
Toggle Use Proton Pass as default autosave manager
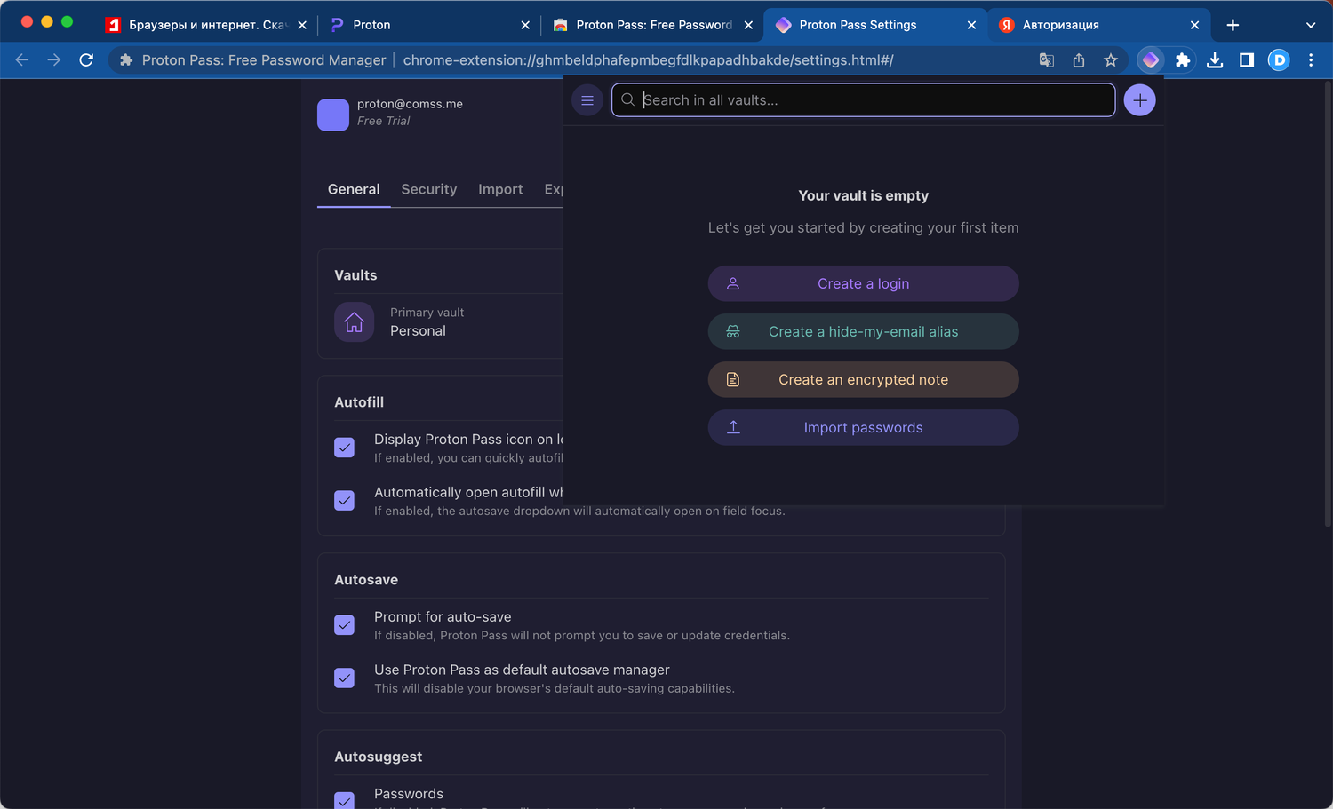[345, 678]
